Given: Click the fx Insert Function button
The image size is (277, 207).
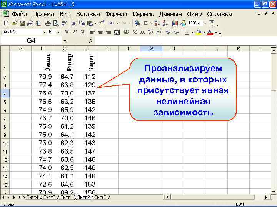Looking at the screenshot, I should coord(91,41).
